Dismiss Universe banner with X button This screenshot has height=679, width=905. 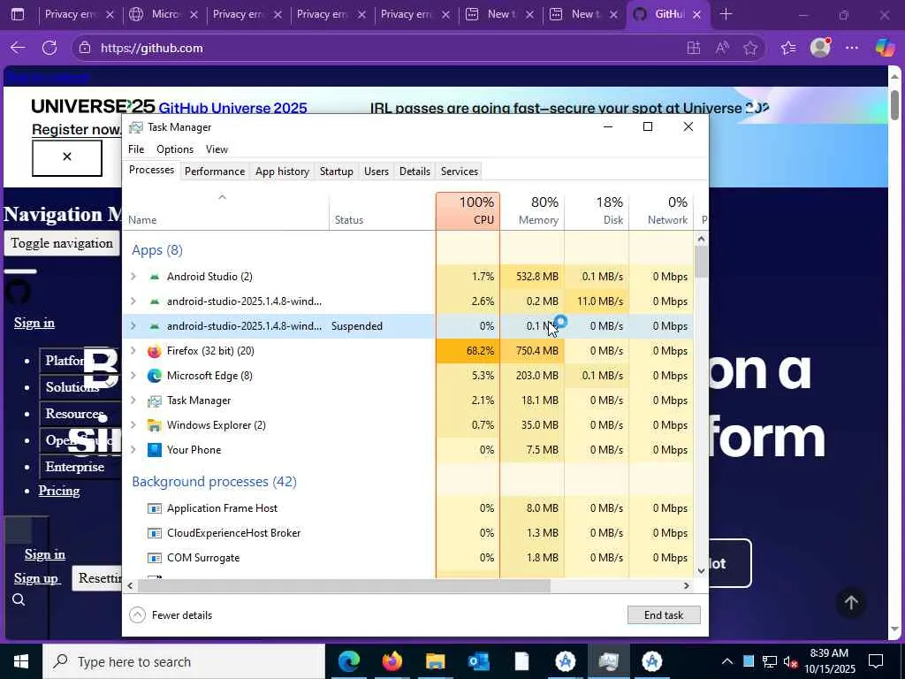pos(67,157)
